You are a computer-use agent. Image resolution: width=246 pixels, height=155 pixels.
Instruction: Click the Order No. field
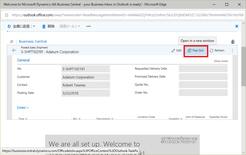click(203, 93)
